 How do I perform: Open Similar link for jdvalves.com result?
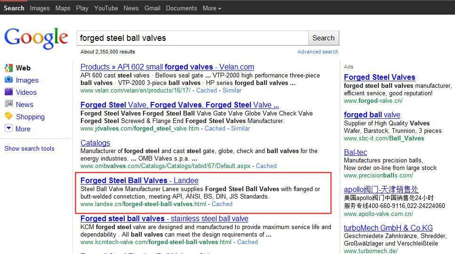240,128
